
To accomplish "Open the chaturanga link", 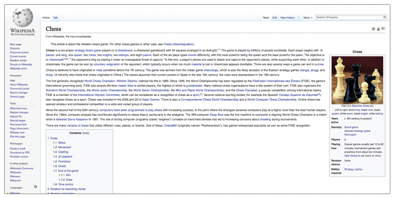I will click(x=211, y=70).
